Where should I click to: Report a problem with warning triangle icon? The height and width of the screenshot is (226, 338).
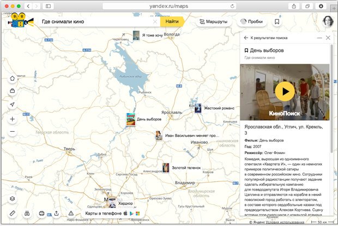click(x=71, y=213)
